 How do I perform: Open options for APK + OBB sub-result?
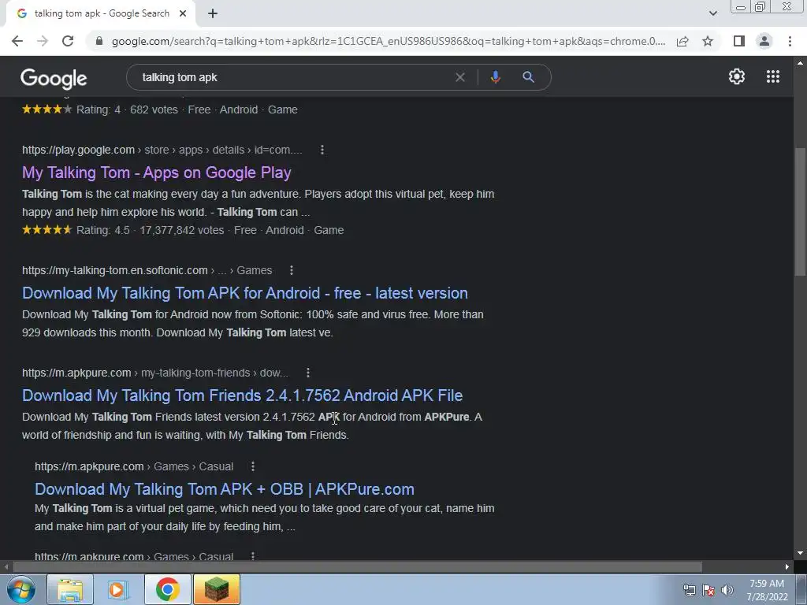(253, 466)
